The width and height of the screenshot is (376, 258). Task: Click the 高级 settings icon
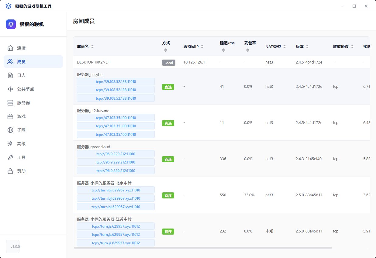[10, 144]
